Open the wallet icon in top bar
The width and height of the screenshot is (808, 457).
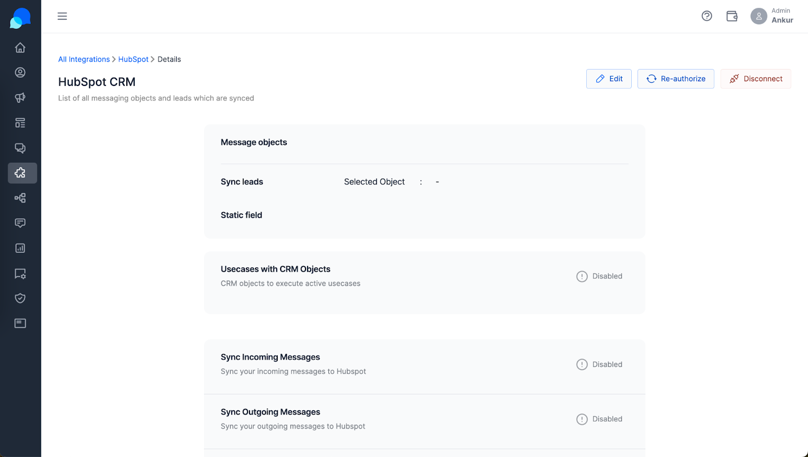[x=732, y=16]
